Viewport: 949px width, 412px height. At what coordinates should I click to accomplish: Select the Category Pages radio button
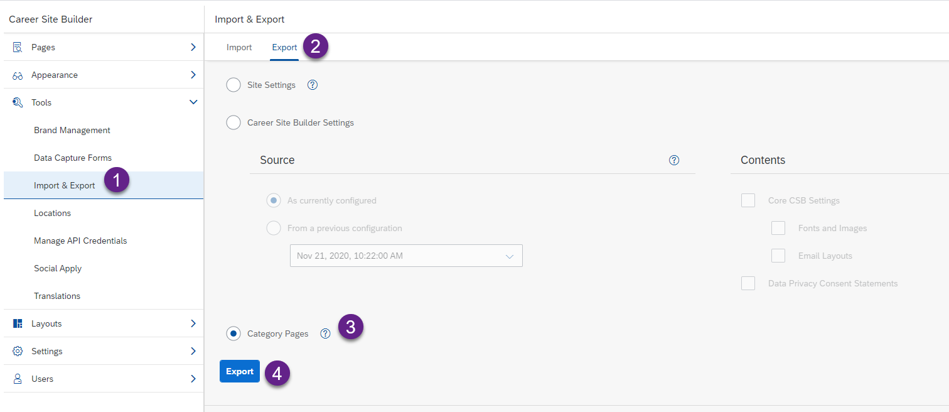click(233, 333)
